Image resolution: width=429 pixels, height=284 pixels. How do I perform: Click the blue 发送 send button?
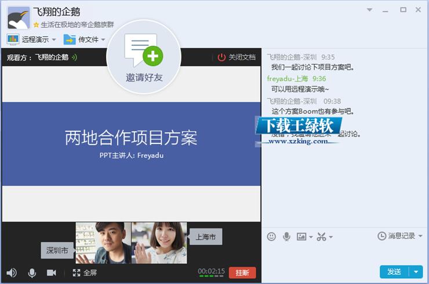click(x=394, y=272)
